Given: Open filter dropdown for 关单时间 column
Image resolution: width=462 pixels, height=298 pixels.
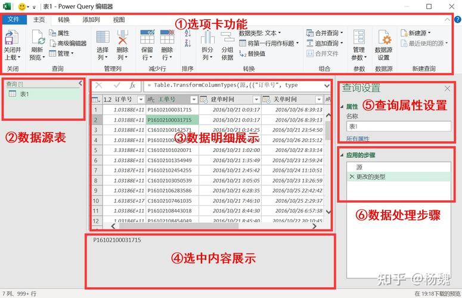Looking at the screenshot, I should (x=319, y=100).
